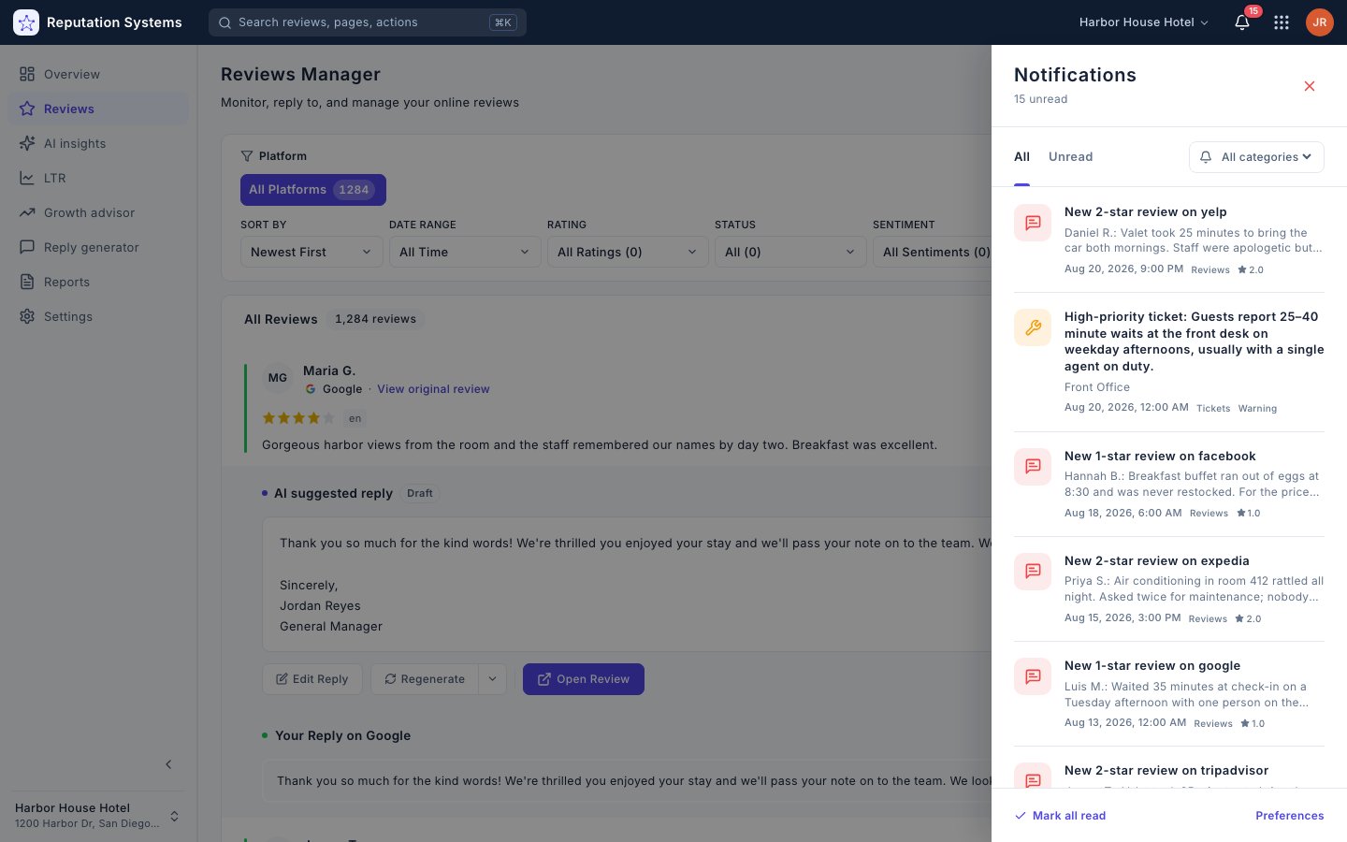Open the View original review link
This screenshot has height=842, width=1347.
433,389
